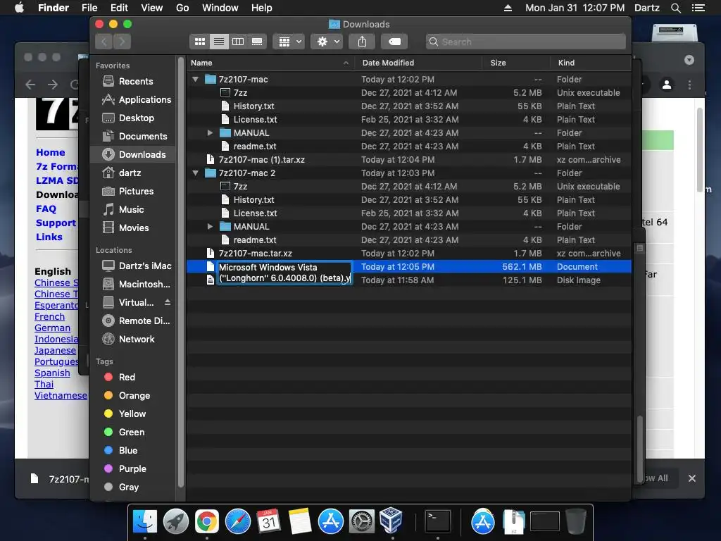Go back in Finder history
Viewport: 721px width, 541px height.
(x=104, y=42)
